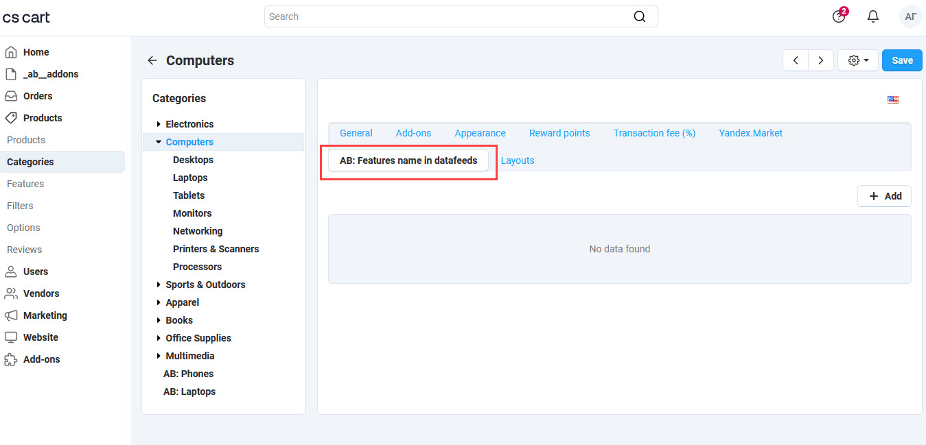Click the notifications bell icon
Viewport: 926px width, 445px height.
point(872,16)
